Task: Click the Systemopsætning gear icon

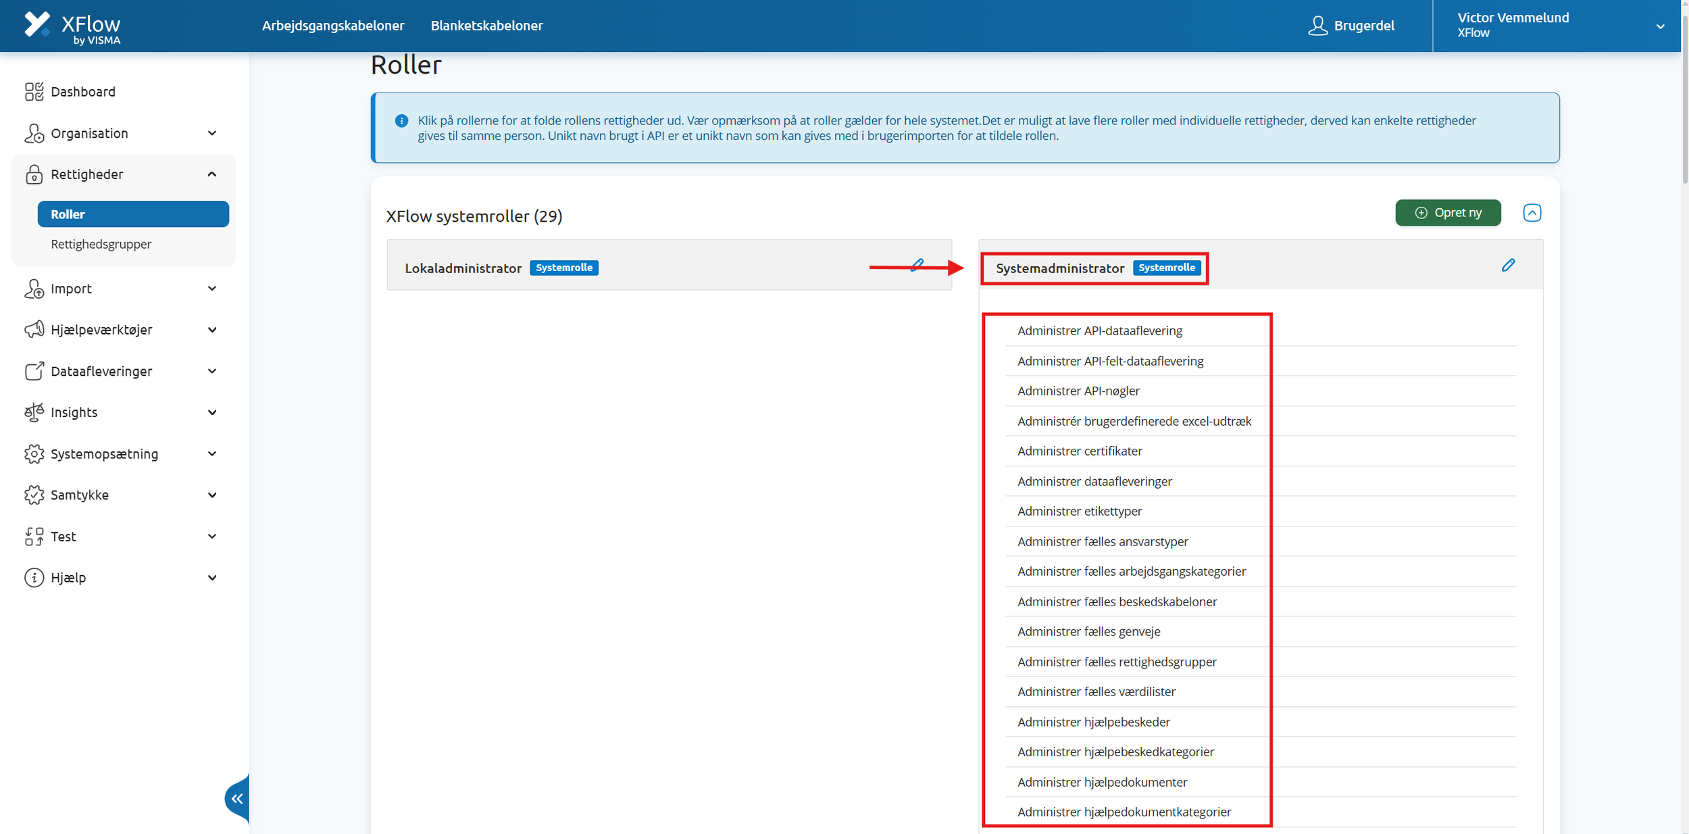Action: click(34, 454)
